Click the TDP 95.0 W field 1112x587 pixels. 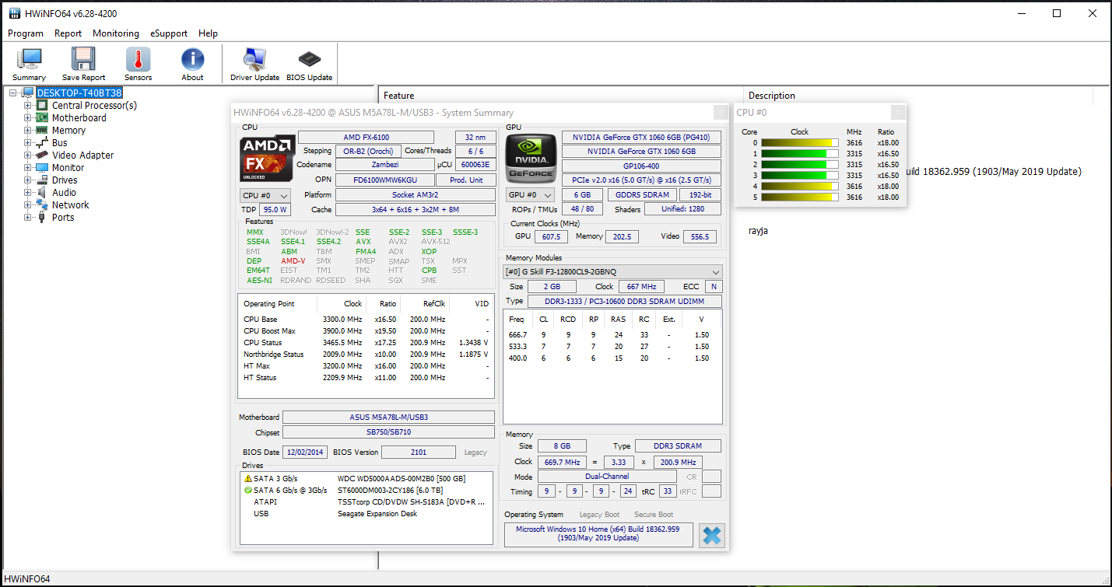[275, 210]
